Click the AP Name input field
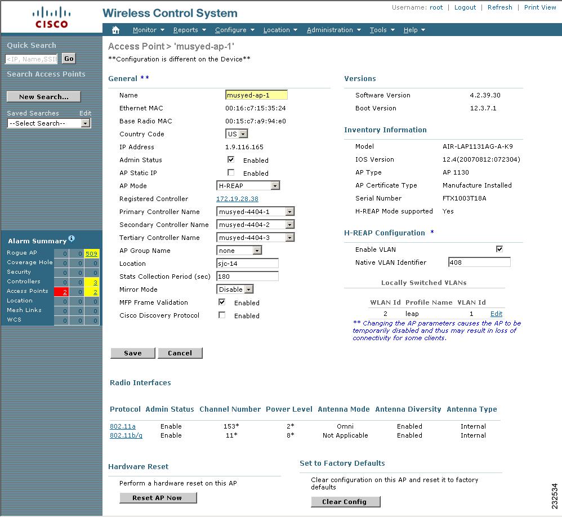 click(x=256, y=95)
